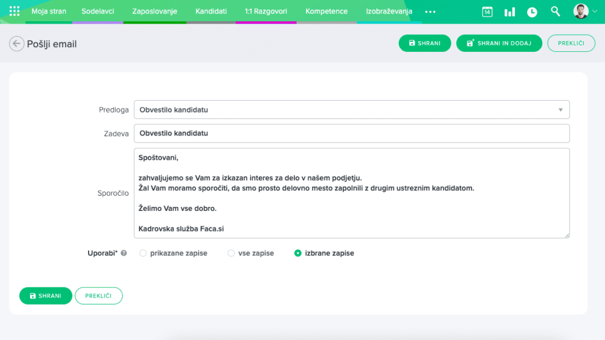Select the 'prikazane zapise' radio option
Image resolution: width=605 pixels, height=340 pixels.
point(143,253)
